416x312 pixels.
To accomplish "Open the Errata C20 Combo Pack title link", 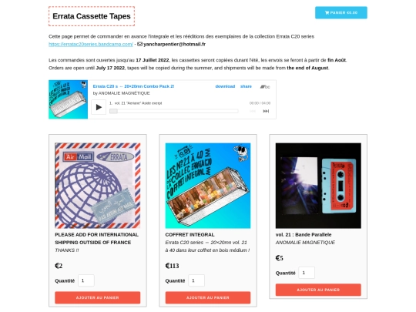I will [133, 86].
